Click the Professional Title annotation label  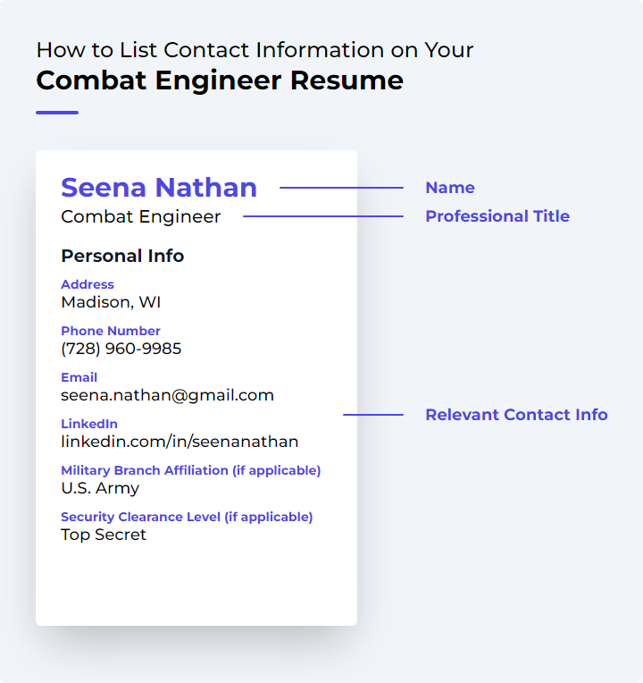[x=497, y=216]
